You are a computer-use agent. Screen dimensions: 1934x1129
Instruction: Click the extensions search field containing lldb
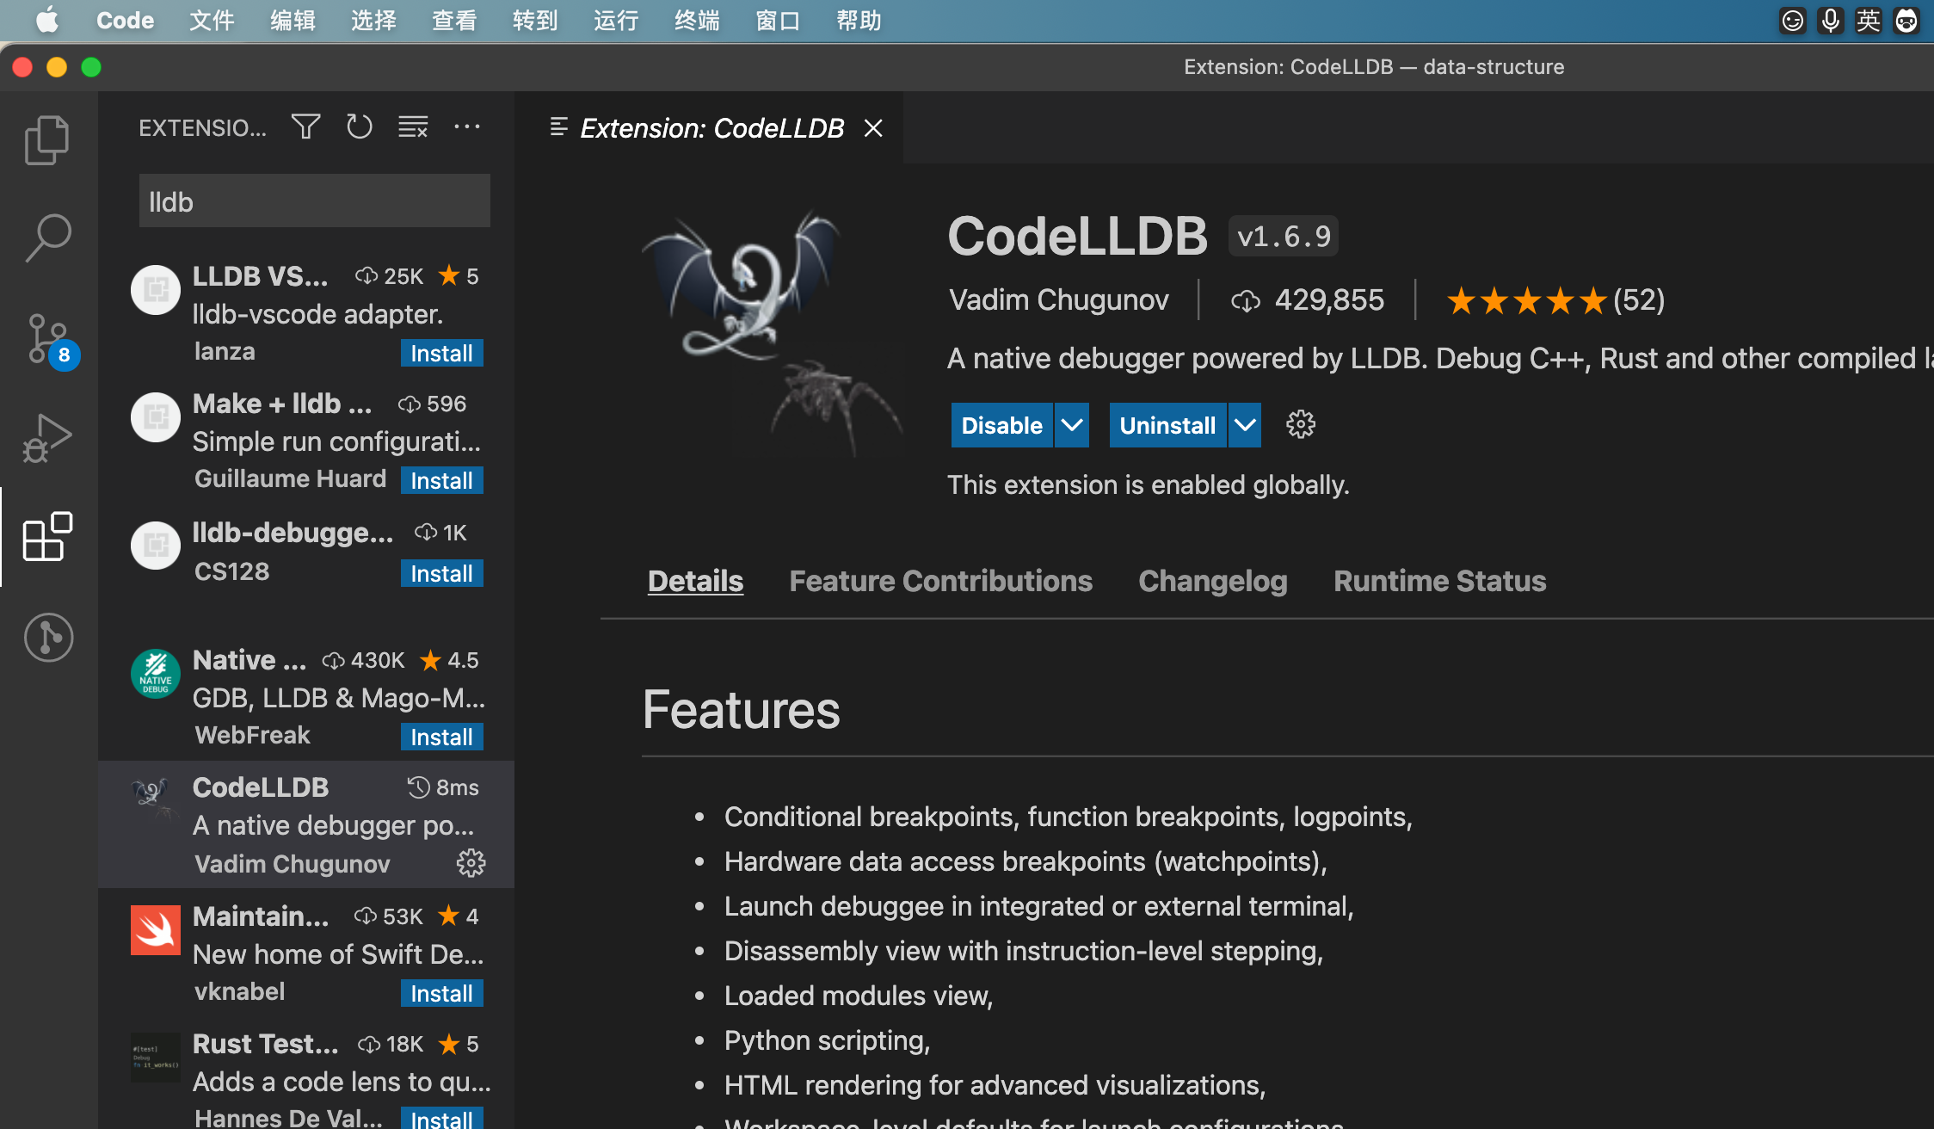point(314,202)
